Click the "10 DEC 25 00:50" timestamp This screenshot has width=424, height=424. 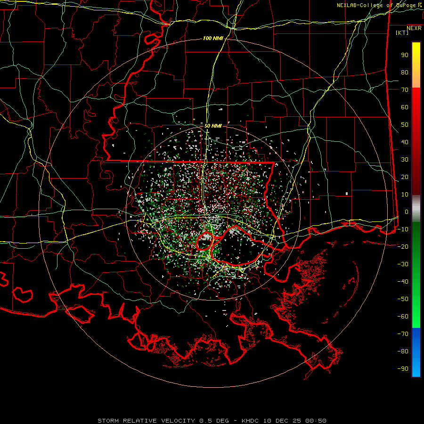coord(294,421)
